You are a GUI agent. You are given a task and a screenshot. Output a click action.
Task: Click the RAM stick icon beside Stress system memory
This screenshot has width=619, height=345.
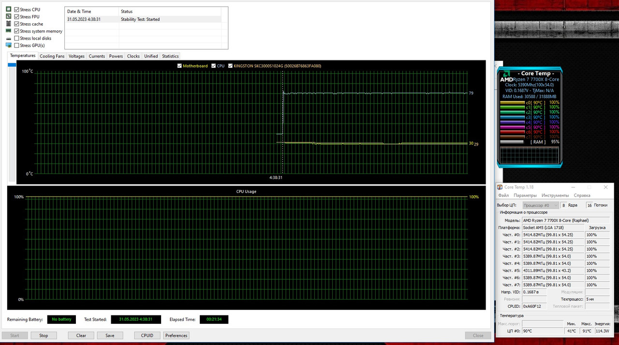coord(8,31)
